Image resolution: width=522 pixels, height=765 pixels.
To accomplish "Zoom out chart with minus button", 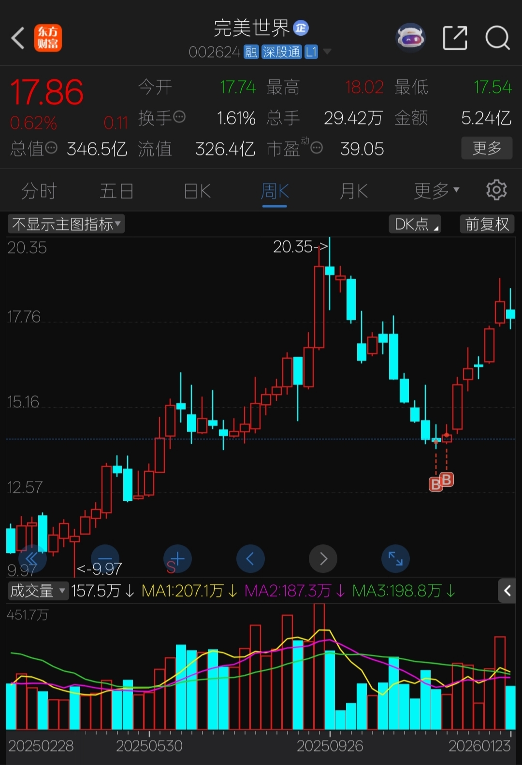I will [105, 559].
